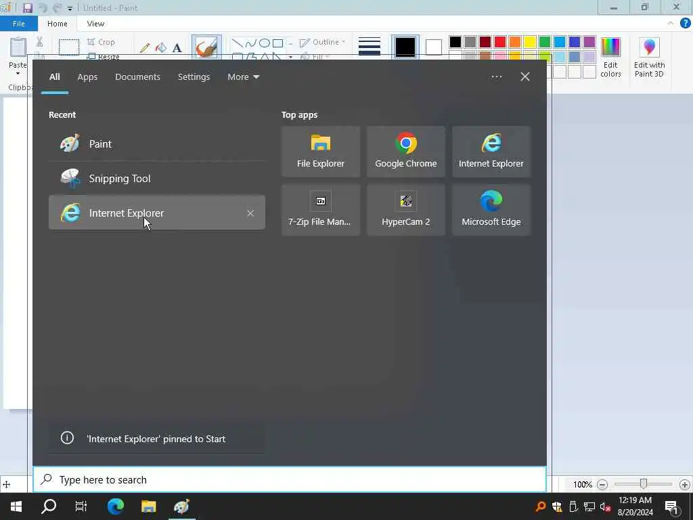The width and height of the screenshot is (693, 520).
Task: Click the Cut scissors icon in Paint
Action: pyautogui.click(x=39, y=42)
